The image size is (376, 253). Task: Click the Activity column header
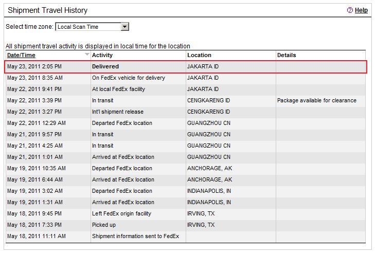point(102,55)
